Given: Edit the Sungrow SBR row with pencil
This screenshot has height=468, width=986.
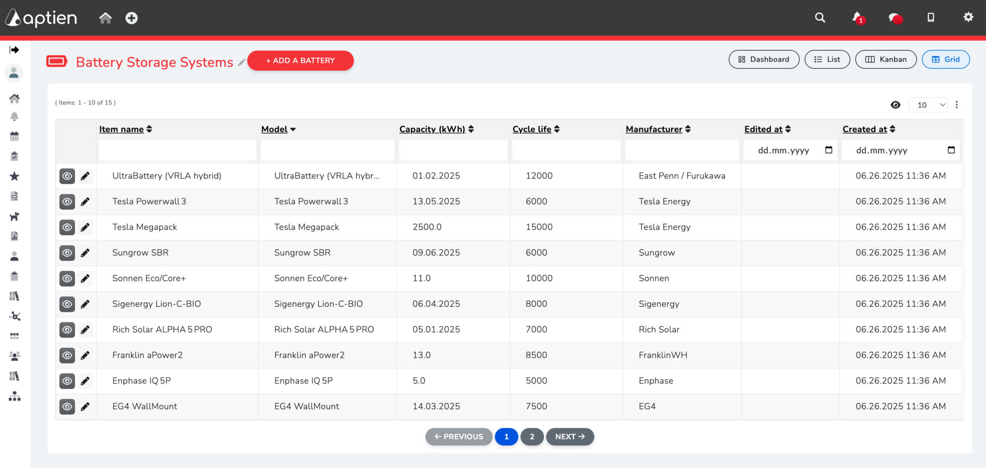Looking at the screenshot, I should 85,253.
